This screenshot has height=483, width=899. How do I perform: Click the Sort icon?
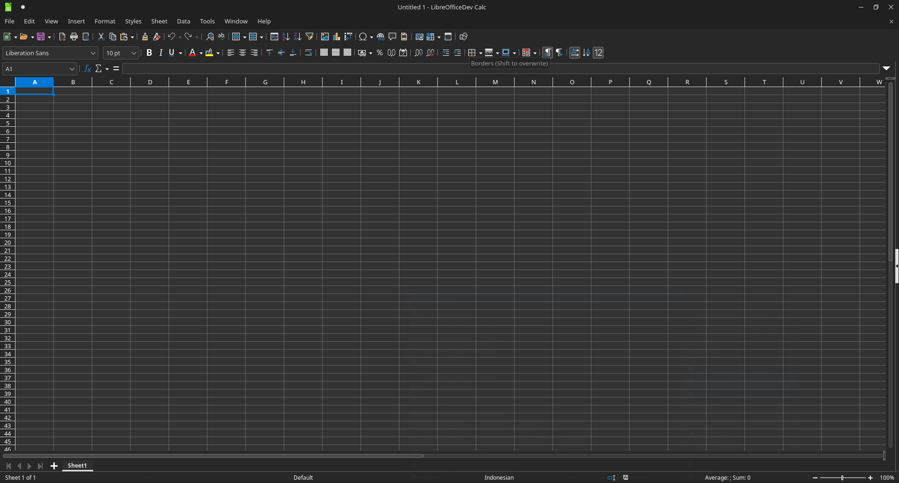click(274, 37)
